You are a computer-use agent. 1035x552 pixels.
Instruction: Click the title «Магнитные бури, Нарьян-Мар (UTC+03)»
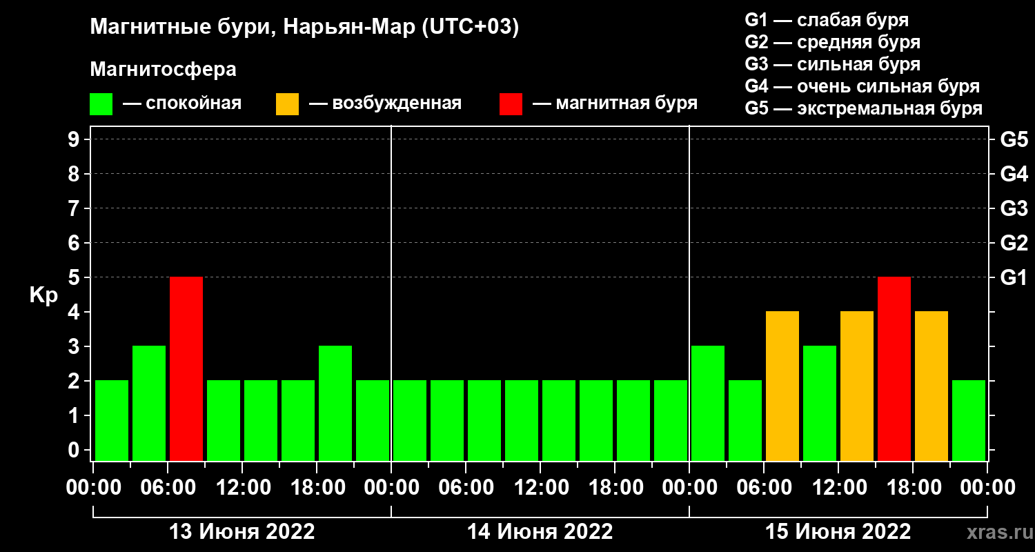(x=304, y=28)
